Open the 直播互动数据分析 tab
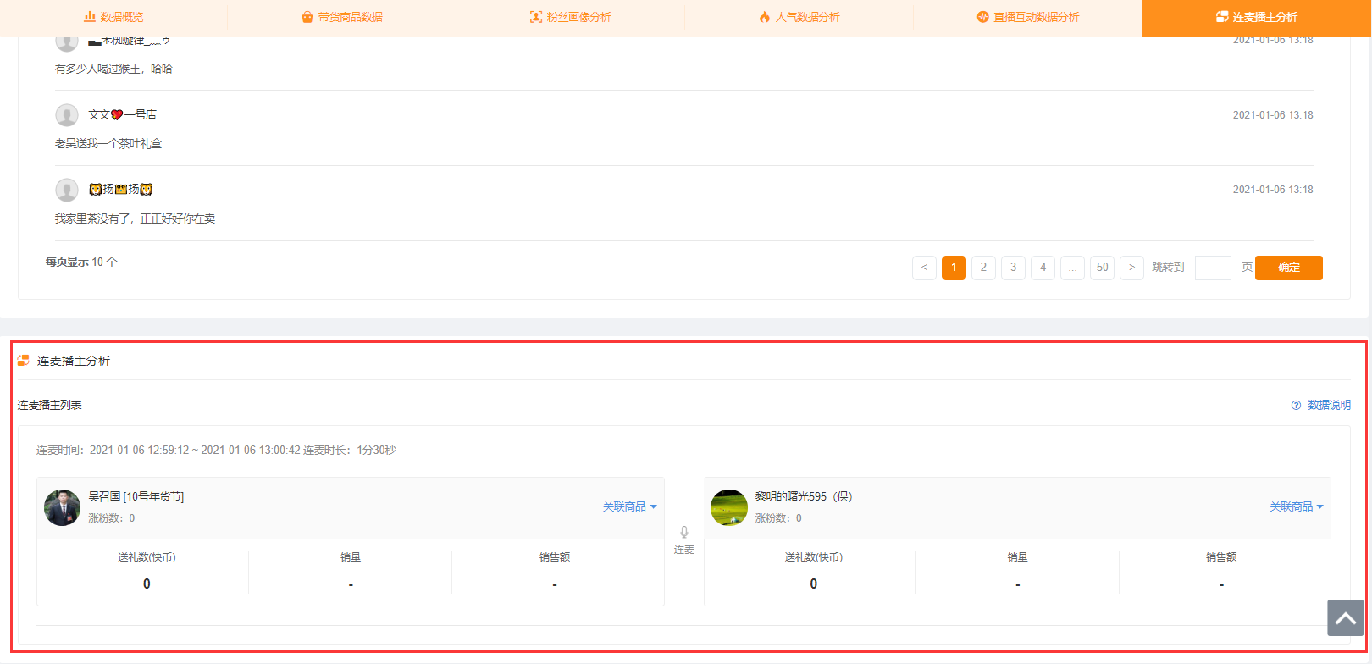Image resolution: width=1372 pixels, height=664 pixels. [x=1027, y=17]
